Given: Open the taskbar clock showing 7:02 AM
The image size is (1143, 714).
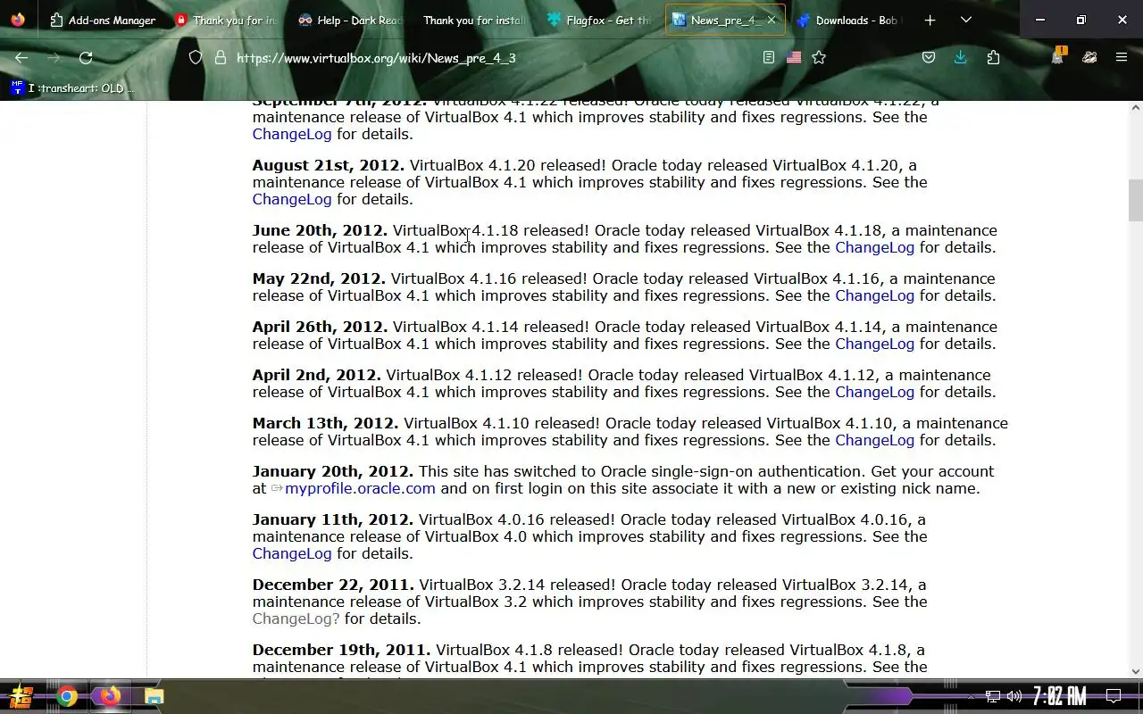Looking at the screenshot, I should tap(1060, 696).
